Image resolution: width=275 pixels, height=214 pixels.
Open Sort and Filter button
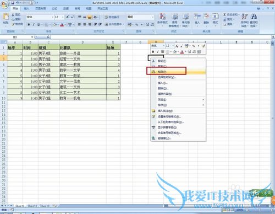[x=245, y=20]
